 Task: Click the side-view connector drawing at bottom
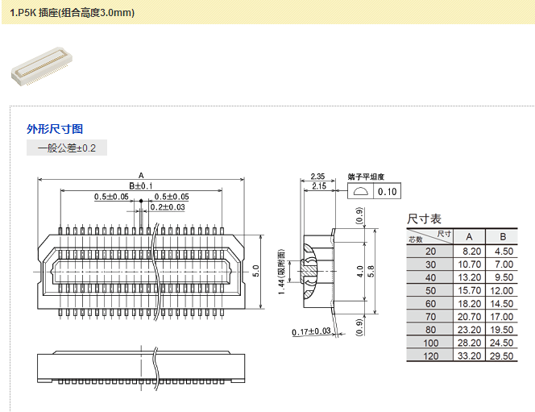point(141,367)
